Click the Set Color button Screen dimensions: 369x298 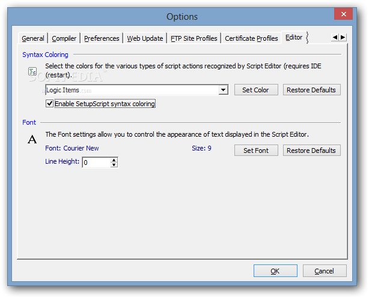(x=256, y=90)
